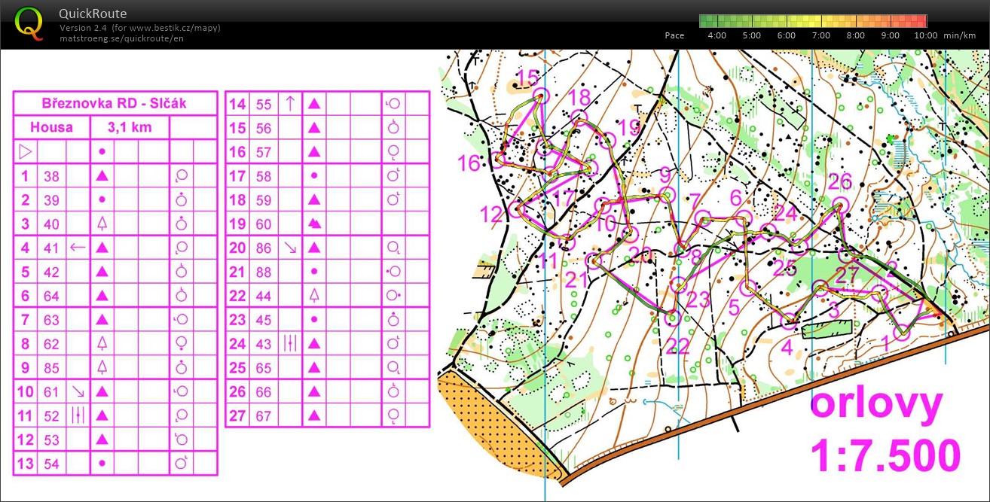Click the min/km unit label
Image resolution: width=990 pixels, height=502 pixels.
[x=958, y=35]
